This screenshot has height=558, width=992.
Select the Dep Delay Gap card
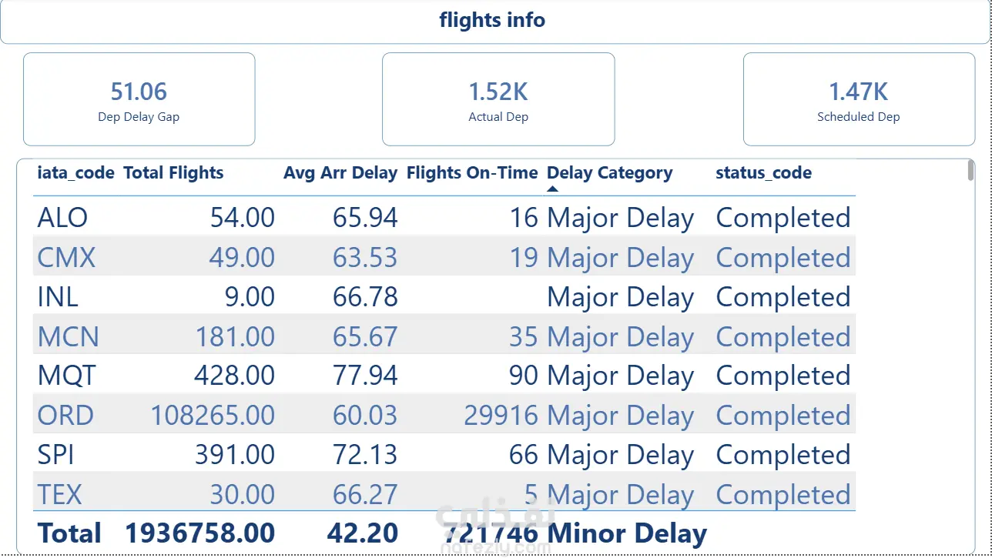pos(139,99)
